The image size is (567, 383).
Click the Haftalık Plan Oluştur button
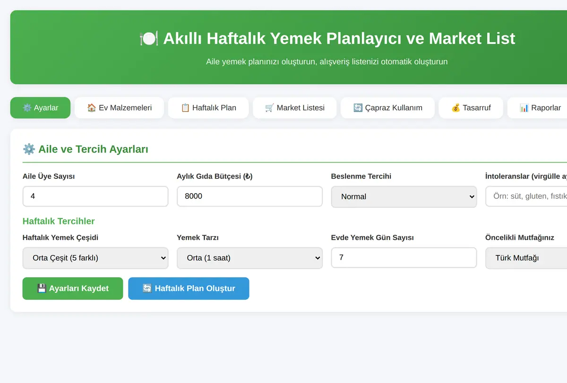189,289
